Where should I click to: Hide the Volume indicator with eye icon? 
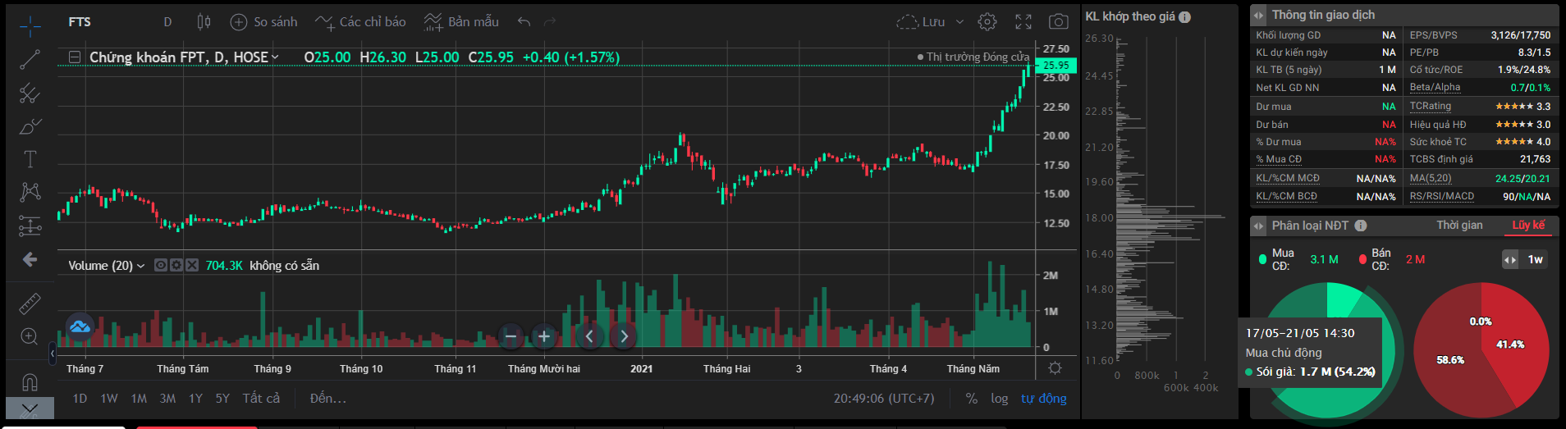tap(161, 265)
